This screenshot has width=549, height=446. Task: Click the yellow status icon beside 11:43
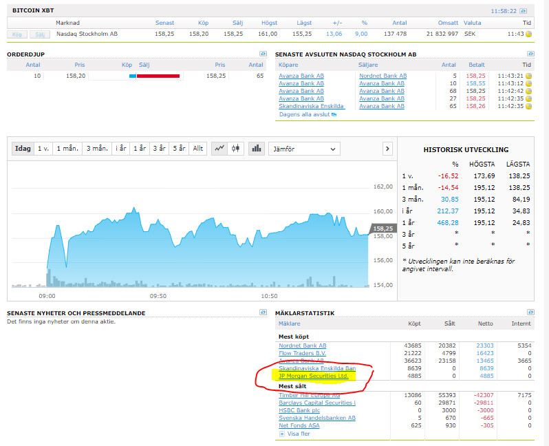[x=528, y=34]
